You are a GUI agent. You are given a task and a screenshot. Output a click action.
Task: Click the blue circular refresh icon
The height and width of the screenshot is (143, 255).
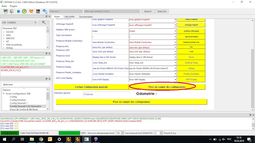[18, 11]
